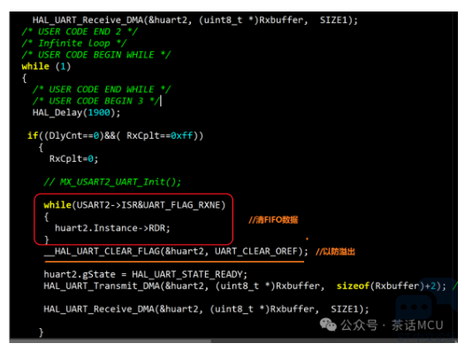465x351 pixels.
Task: Click the "/* USER CODE END WHILE */" comment
Action: point(102,89)
